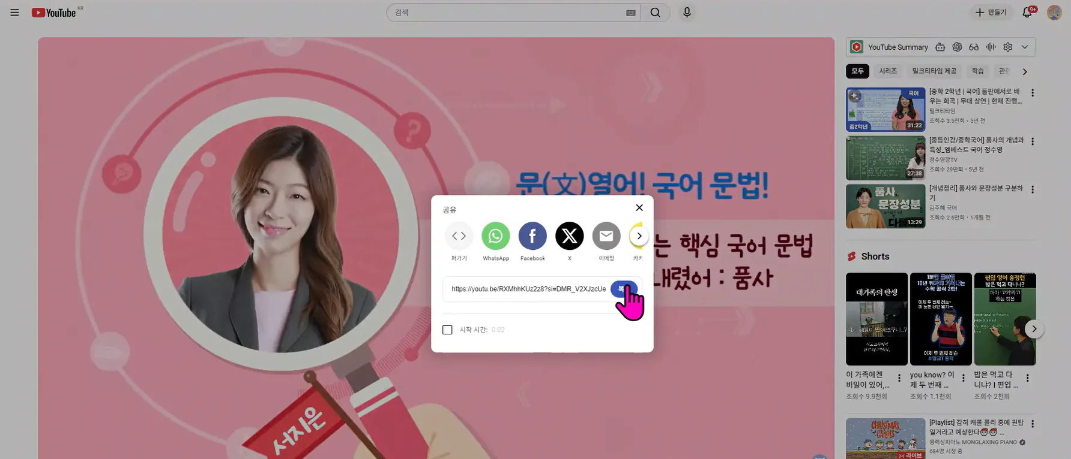This screenshot has height=459, width=1071.
Task: Open menu for Short you know? 이제
Action: [x=963, y=378]
